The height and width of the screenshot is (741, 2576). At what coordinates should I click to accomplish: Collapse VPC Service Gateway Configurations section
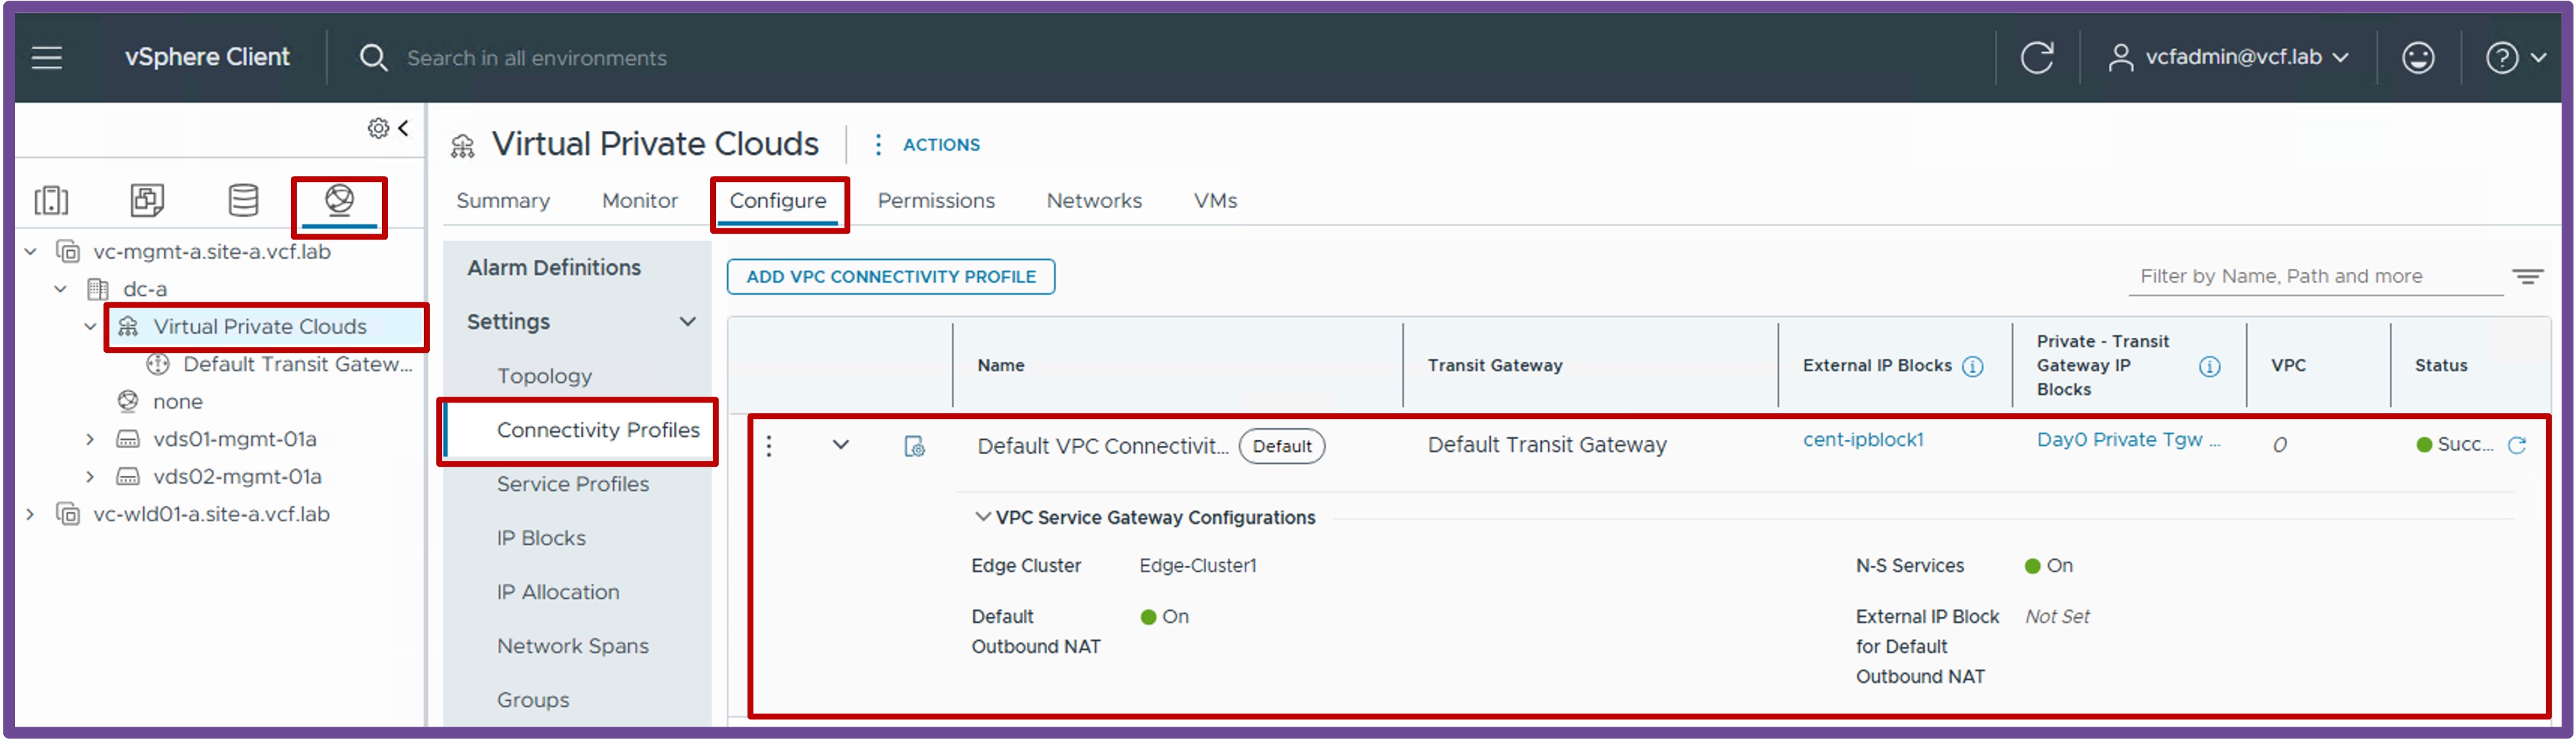pos(983,517)
